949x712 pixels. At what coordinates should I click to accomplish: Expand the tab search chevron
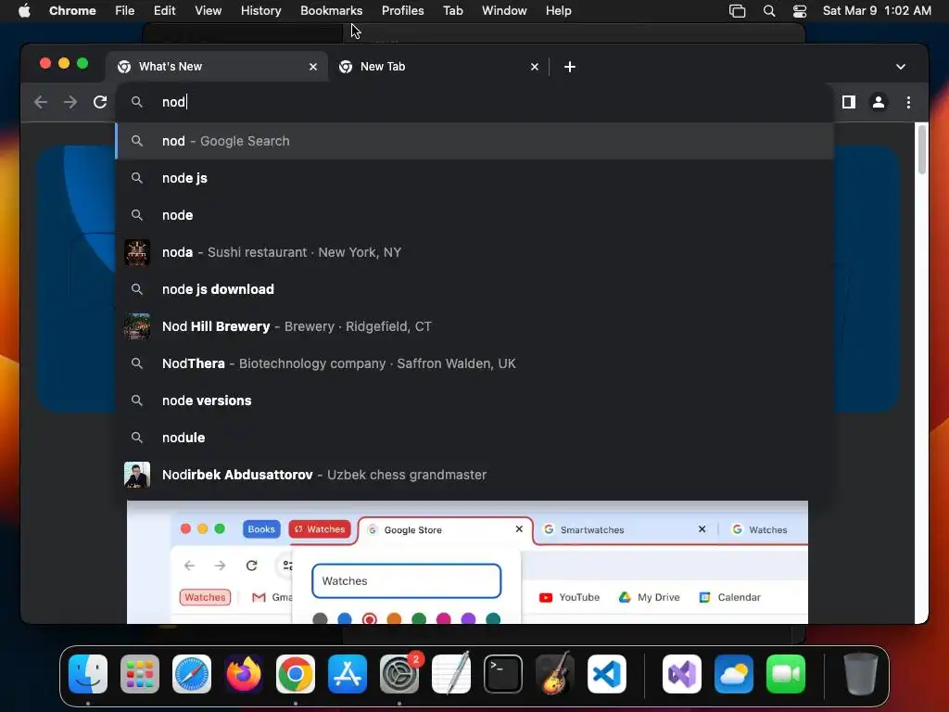point(901,67)
